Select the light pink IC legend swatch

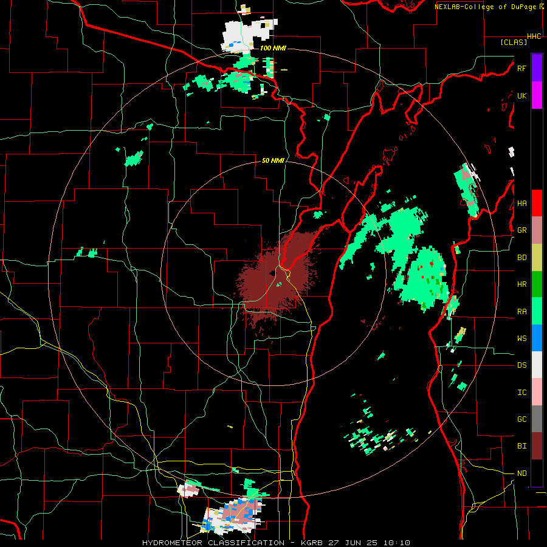point(537,392)
